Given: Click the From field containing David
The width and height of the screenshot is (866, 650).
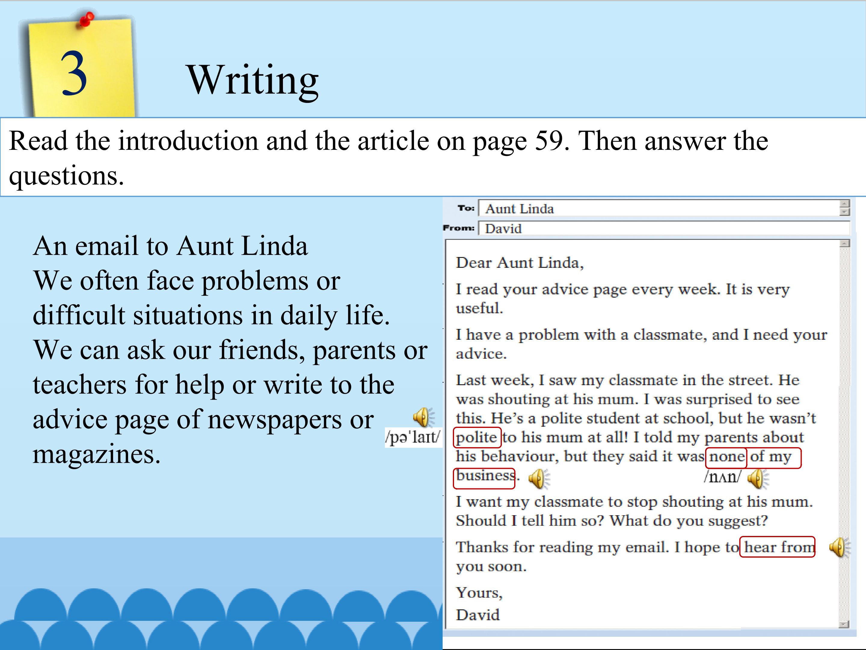Looking at the screenshot, I should tap(662, 228).
